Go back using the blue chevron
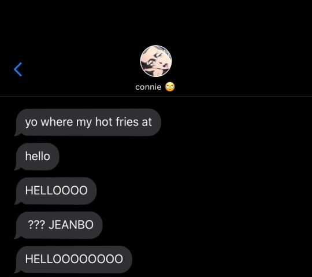The image size is (312, 277). coord(18,69)
